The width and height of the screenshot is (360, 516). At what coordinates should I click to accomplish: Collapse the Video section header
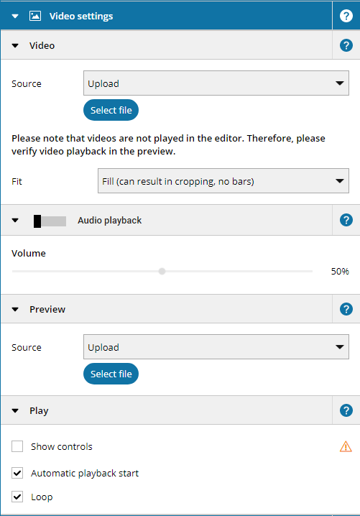[x=15, y=46]
